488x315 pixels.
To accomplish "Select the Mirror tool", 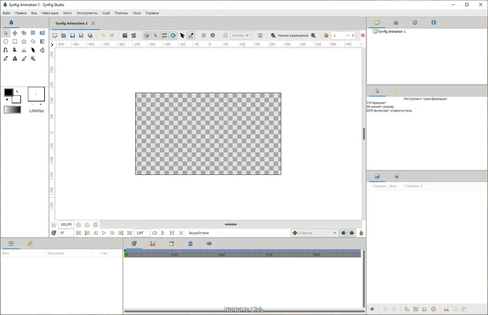I will point(42,33).
